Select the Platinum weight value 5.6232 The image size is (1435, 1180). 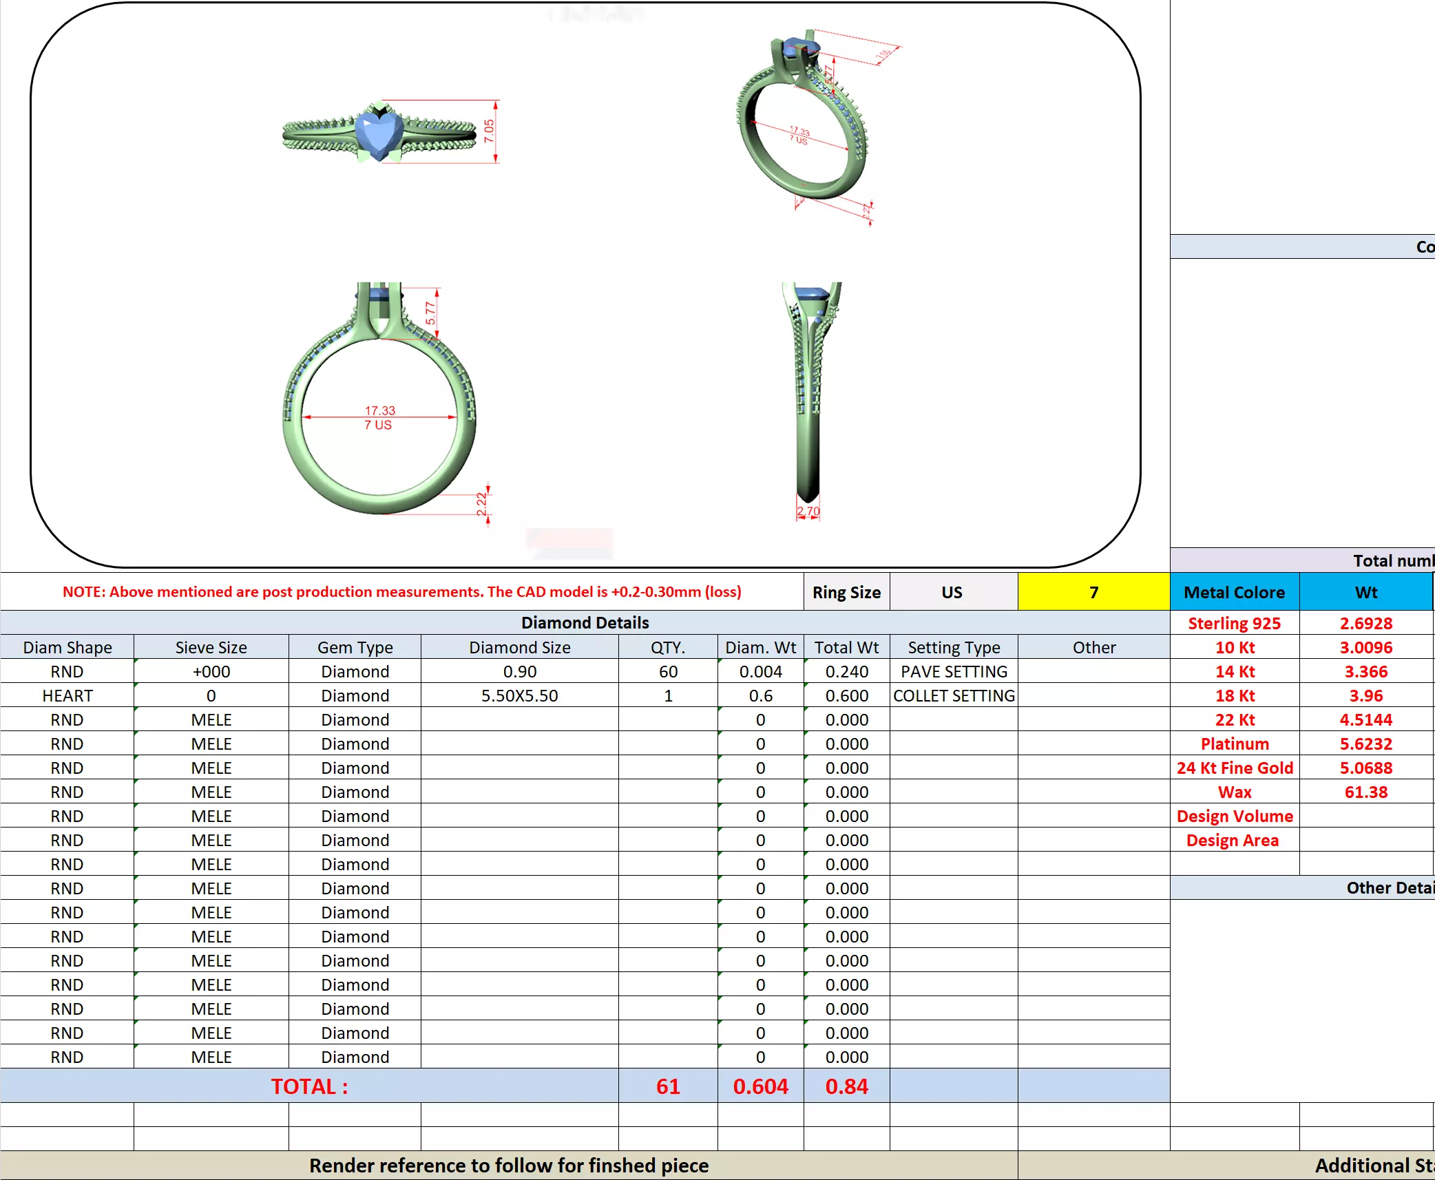click(1365, 744)
